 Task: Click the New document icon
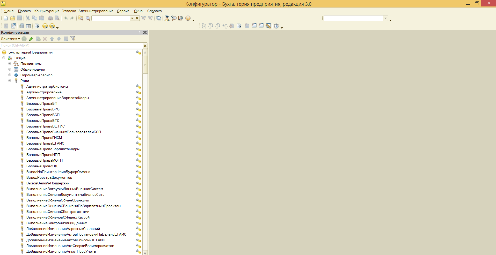tap(6, 18)
